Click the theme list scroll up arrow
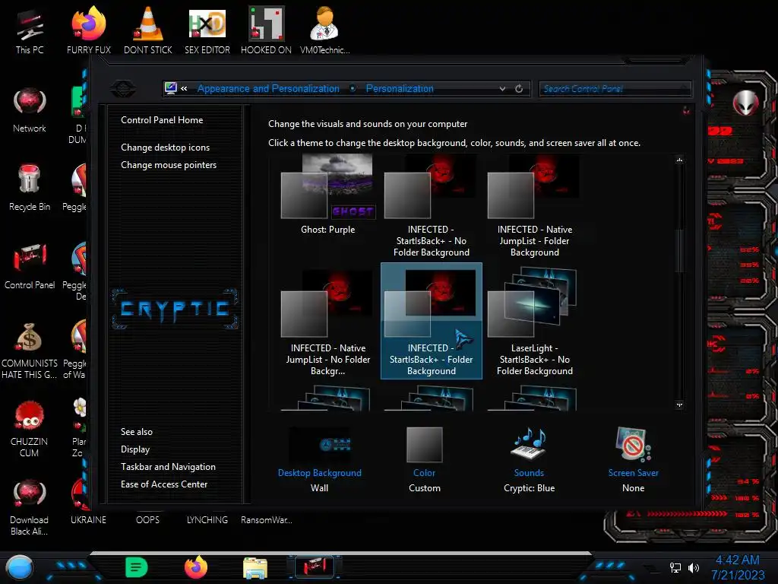This screenshot has height=584, width=778. coord(680,160)
